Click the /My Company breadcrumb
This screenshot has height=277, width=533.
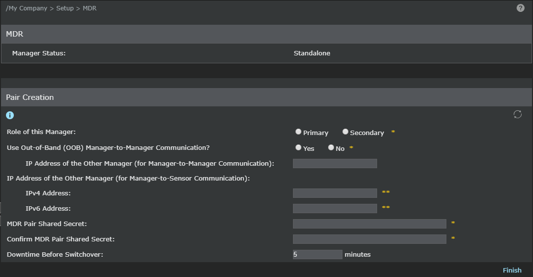coord(27,8)
